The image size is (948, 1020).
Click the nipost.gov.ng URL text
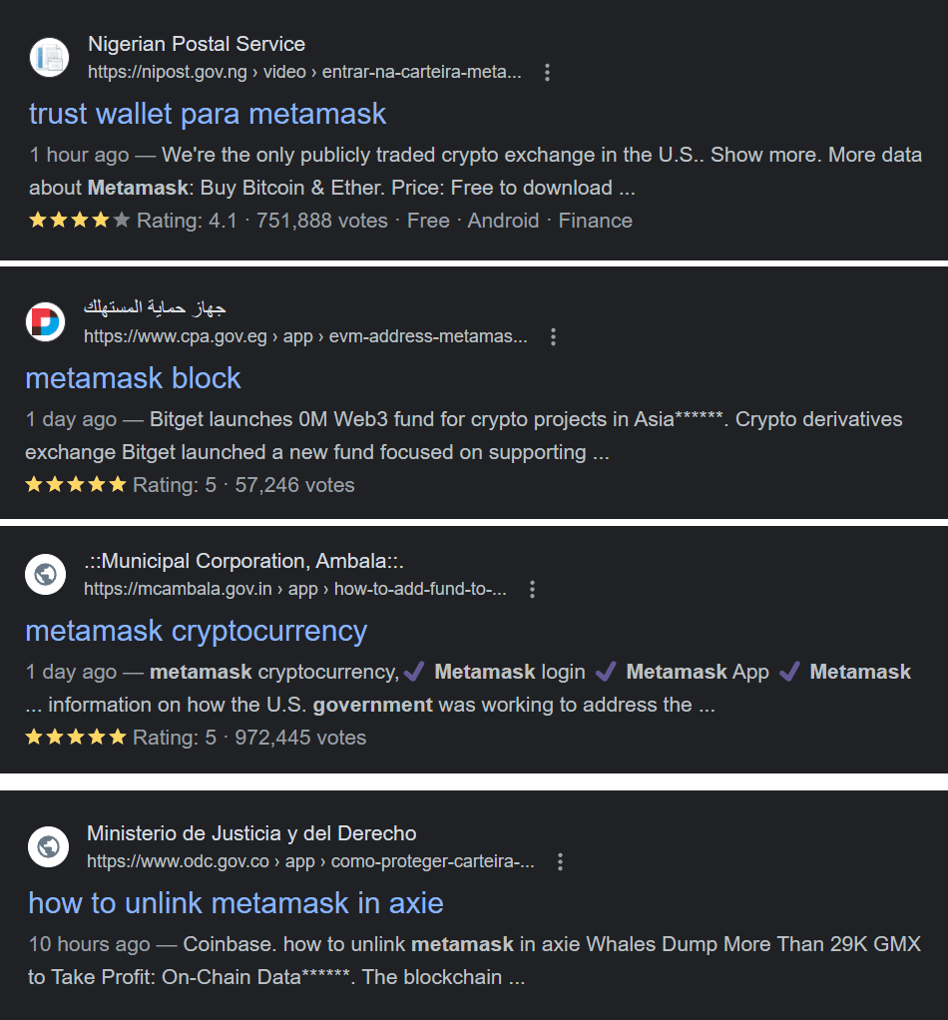point(167,72)
